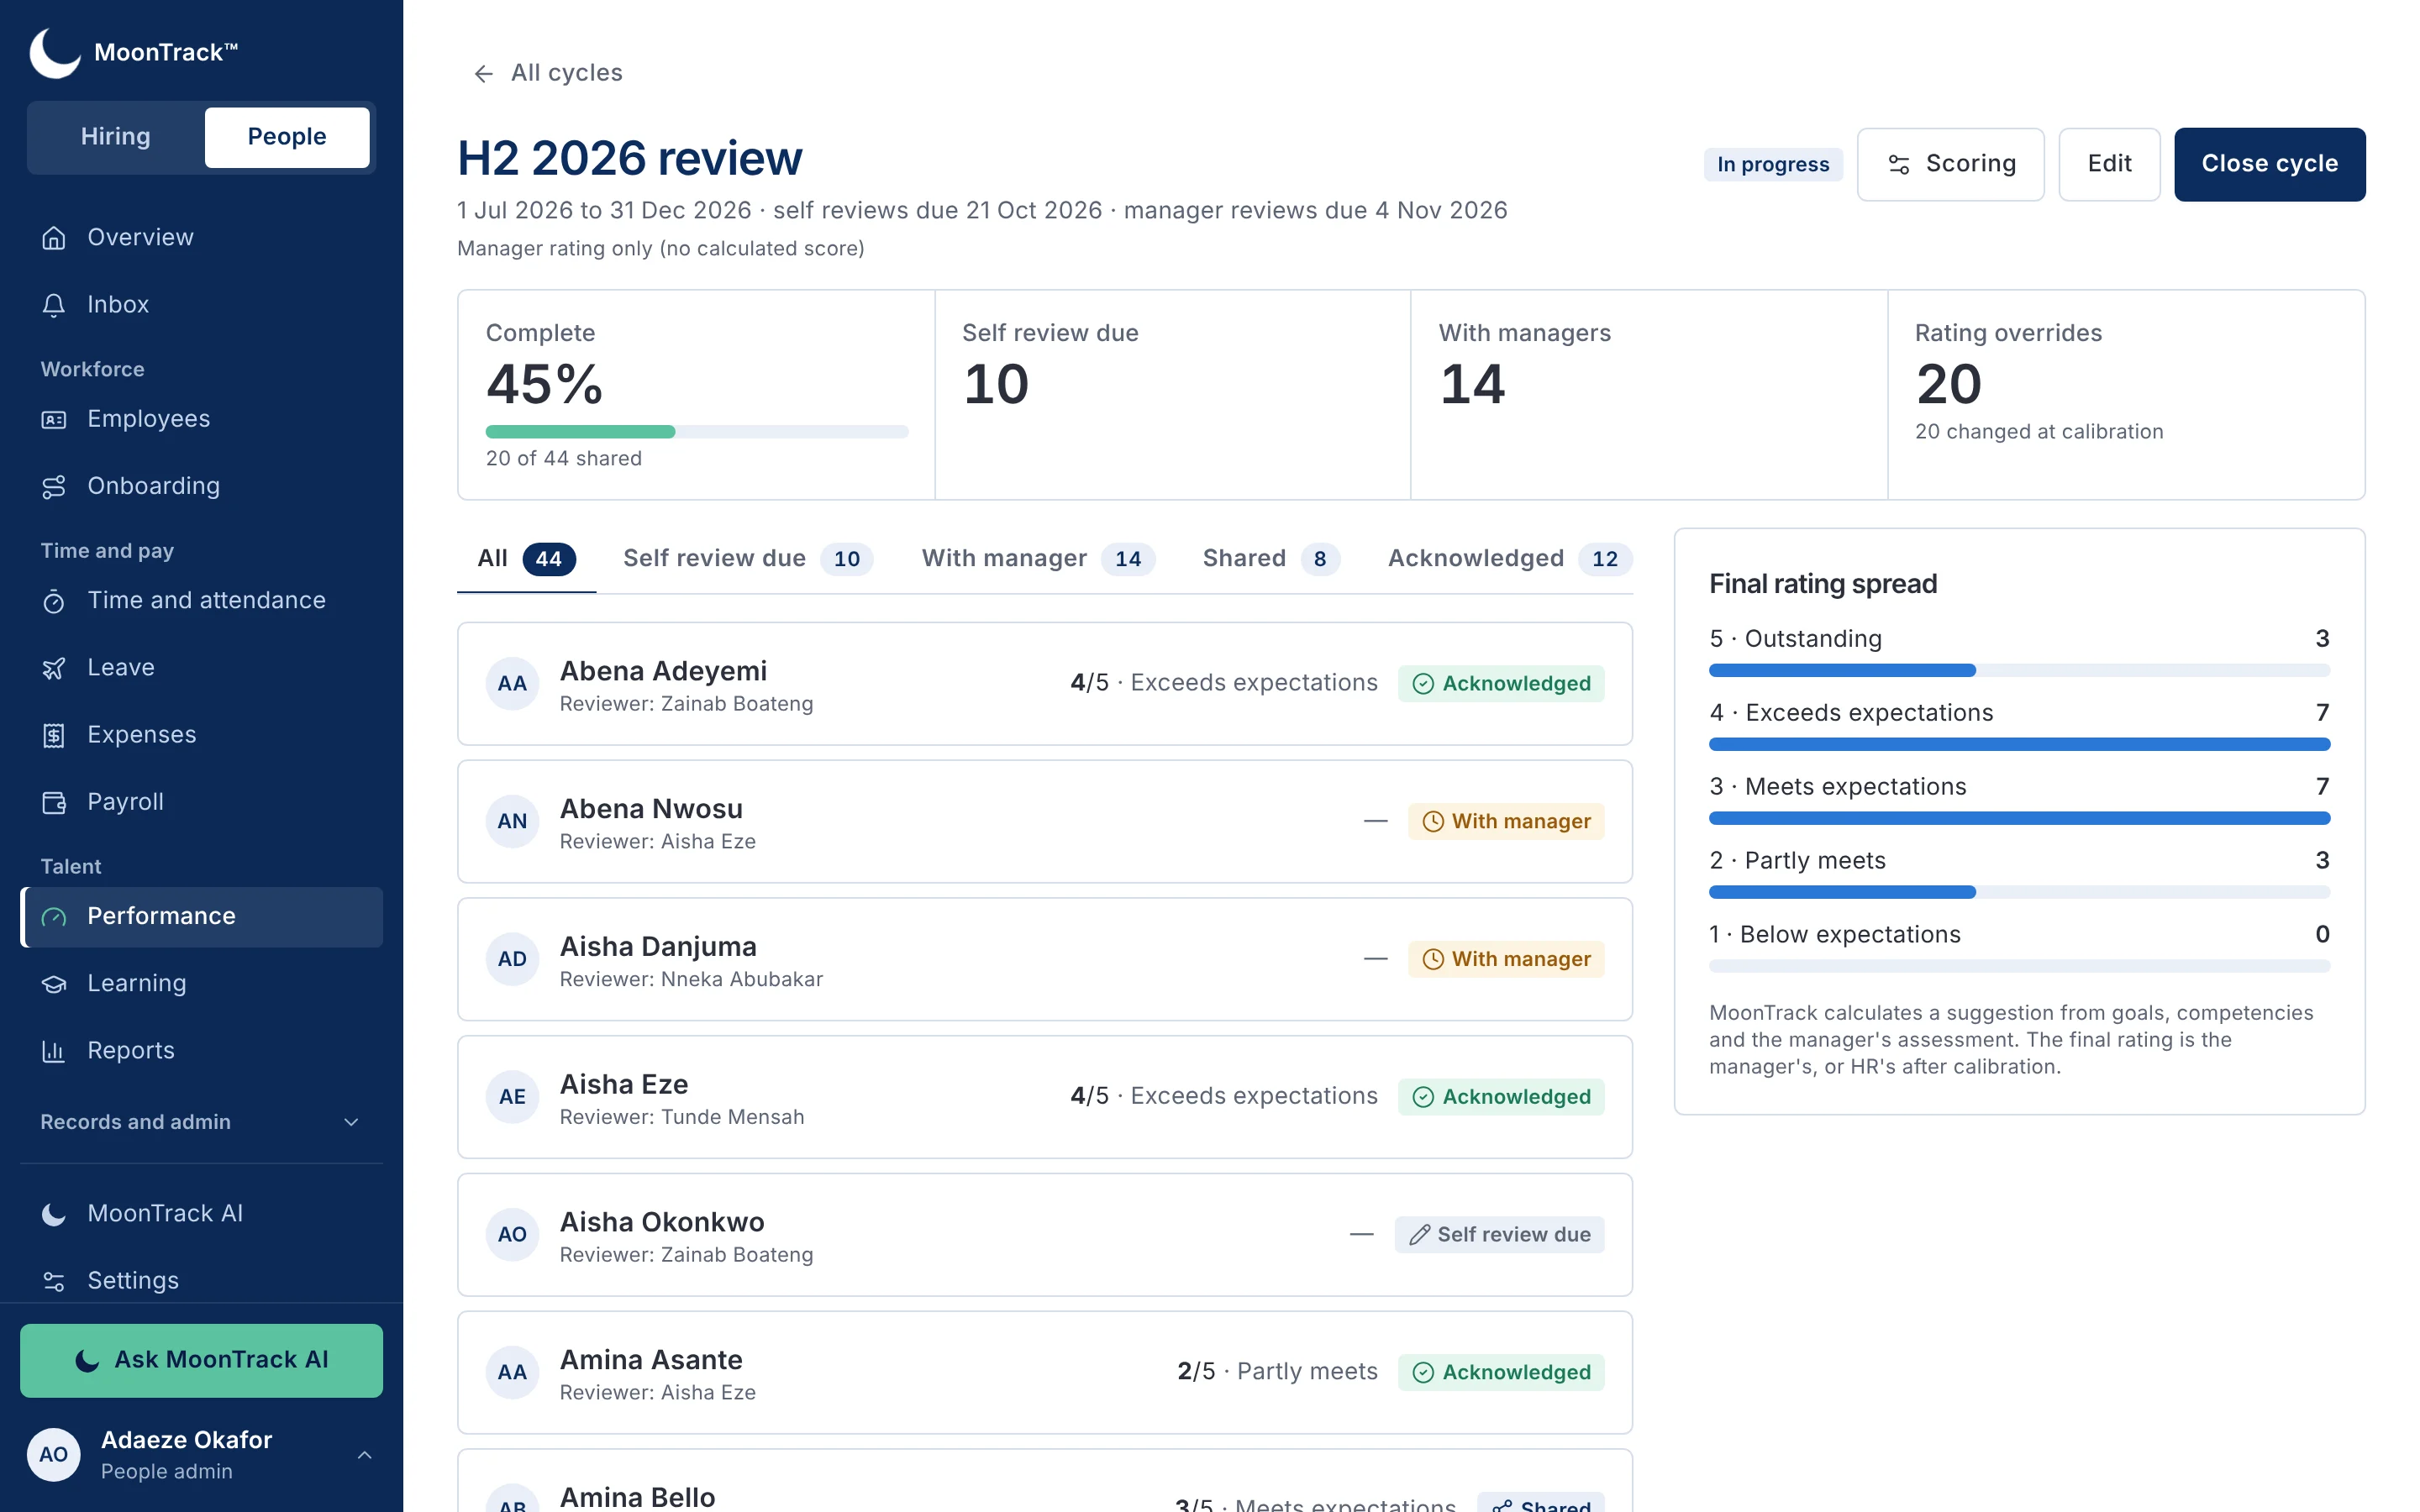This screenshot has width=2420, height=1512.
Task: Open the Scoring settings button
Action: 1950,164
